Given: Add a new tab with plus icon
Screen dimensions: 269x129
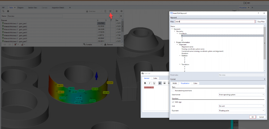Looking at the screenshot, I should [70, 8].
